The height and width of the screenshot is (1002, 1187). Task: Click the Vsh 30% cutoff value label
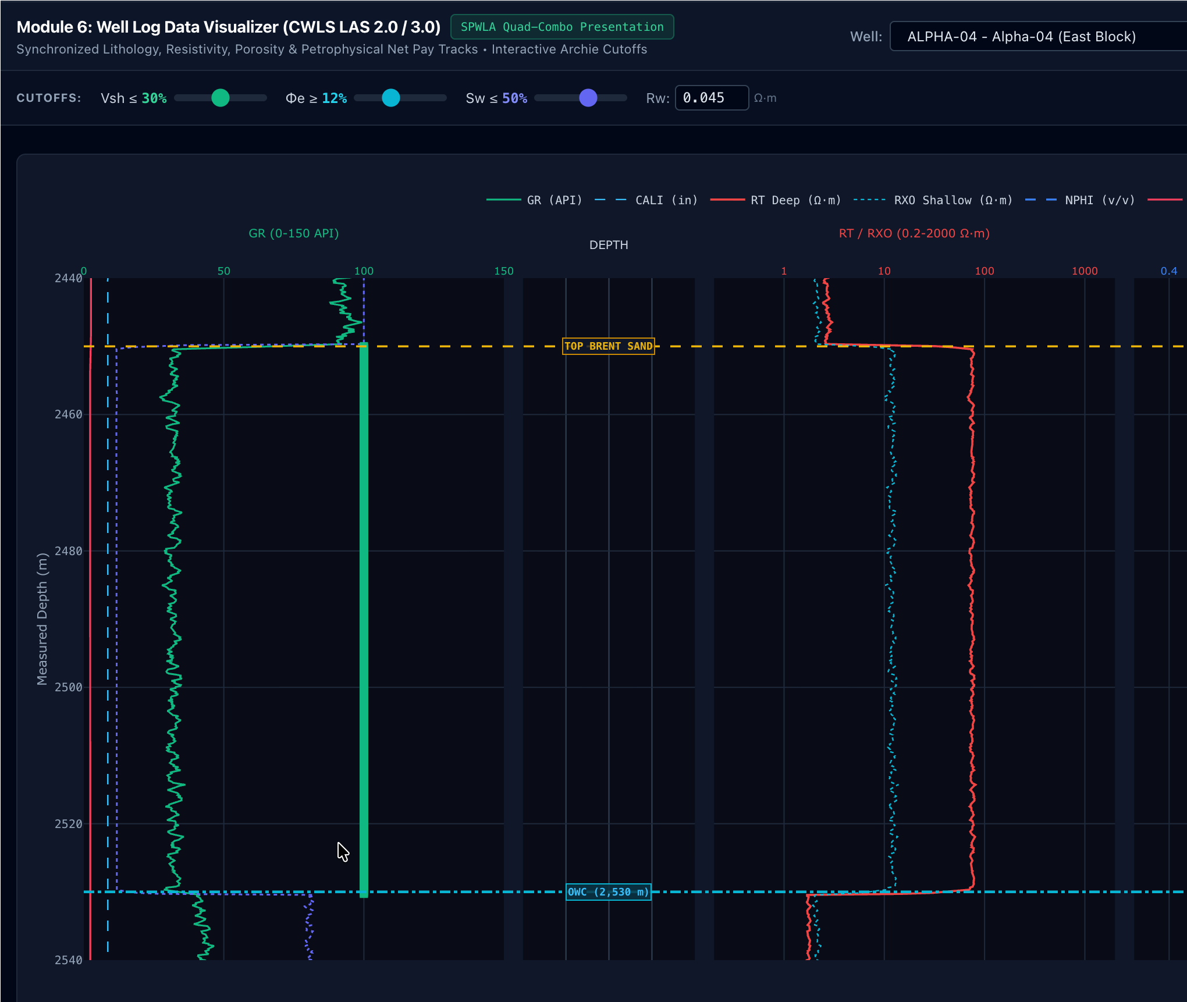pos(154,98)
